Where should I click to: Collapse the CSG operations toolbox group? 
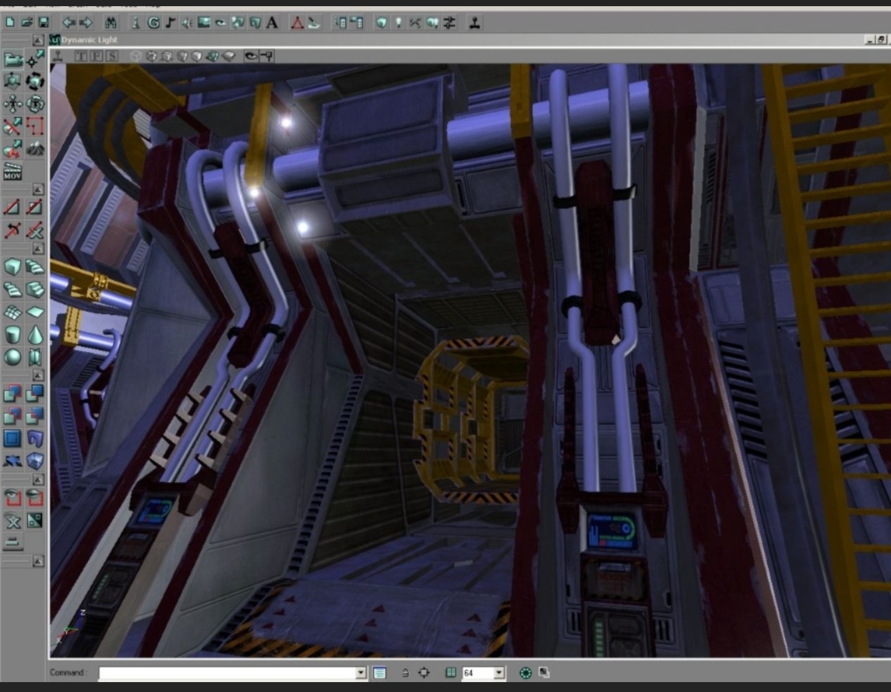38,376
